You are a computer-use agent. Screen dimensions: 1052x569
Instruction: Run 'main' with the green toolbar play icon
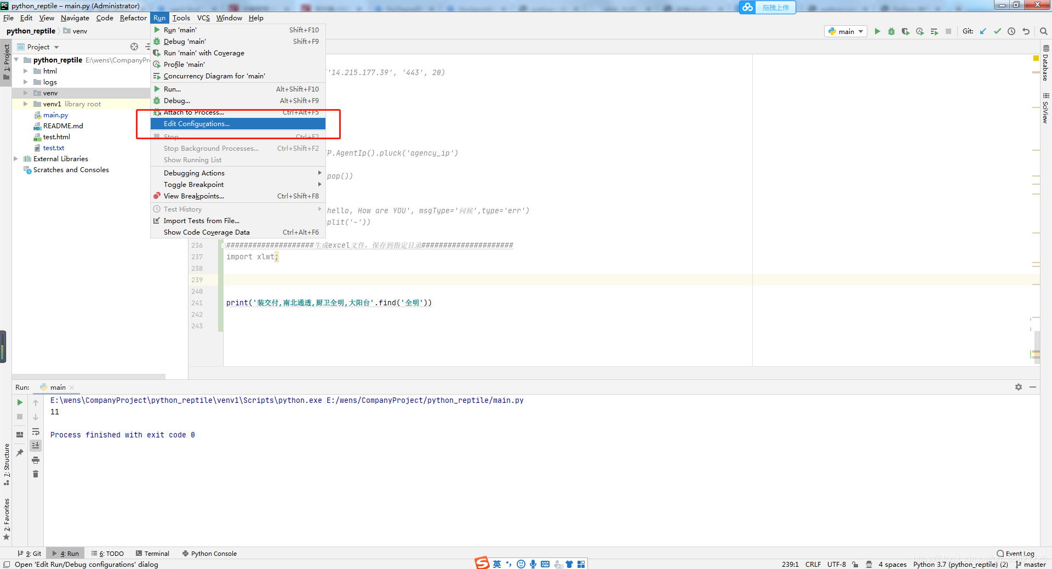(x=877, y=31)
